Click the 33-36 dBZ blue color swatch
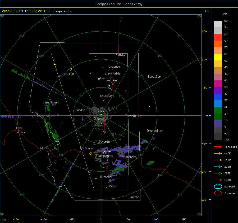Viewport: 238px width, 223px height. pyautogui.click(x=218, y=97)
